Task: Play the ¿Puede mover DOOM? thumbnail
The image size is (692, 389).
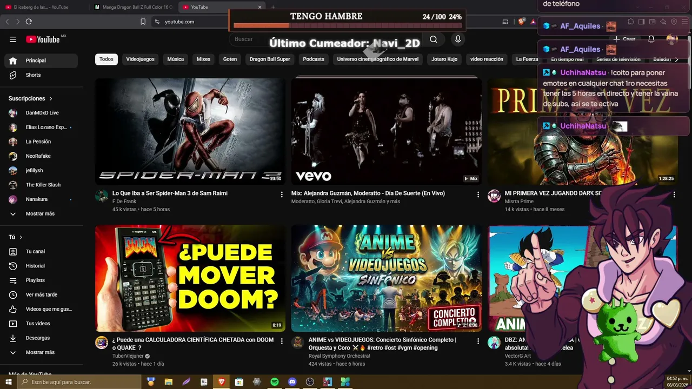Action: (190, 278)
